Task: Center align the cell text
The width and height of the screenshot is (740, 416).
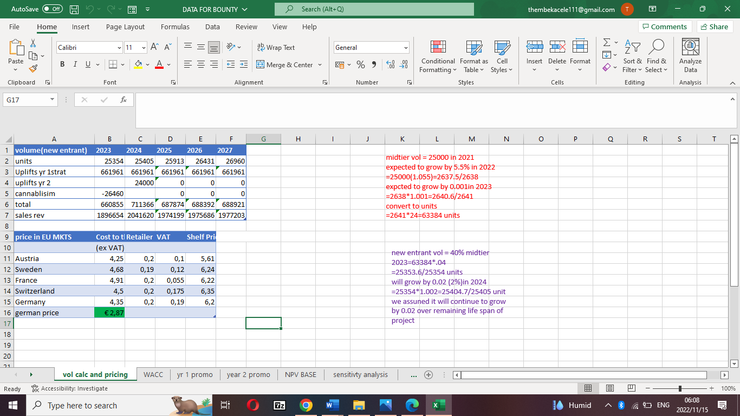Action: (x=200, y=65)
